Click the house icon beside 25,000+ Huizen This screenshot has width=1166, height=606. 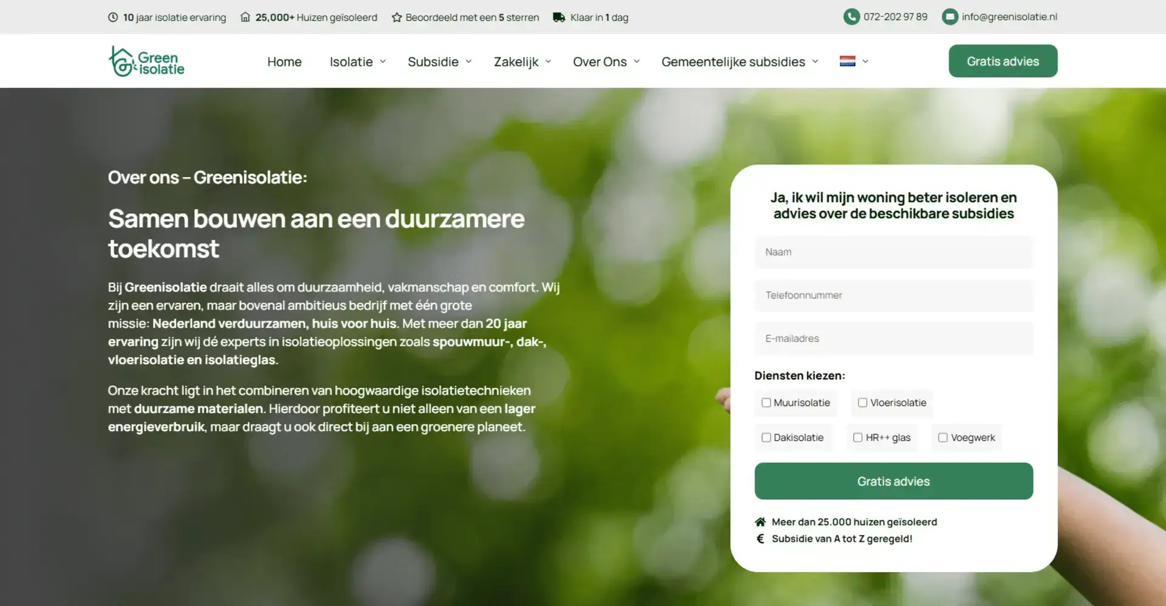(x=245, y=18)
